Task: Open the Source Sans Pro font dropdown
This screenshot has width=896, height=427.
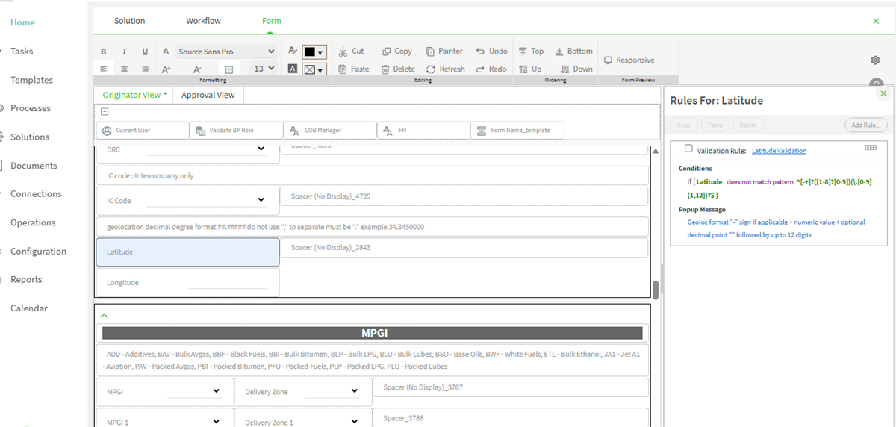Action: click(226, 52)
